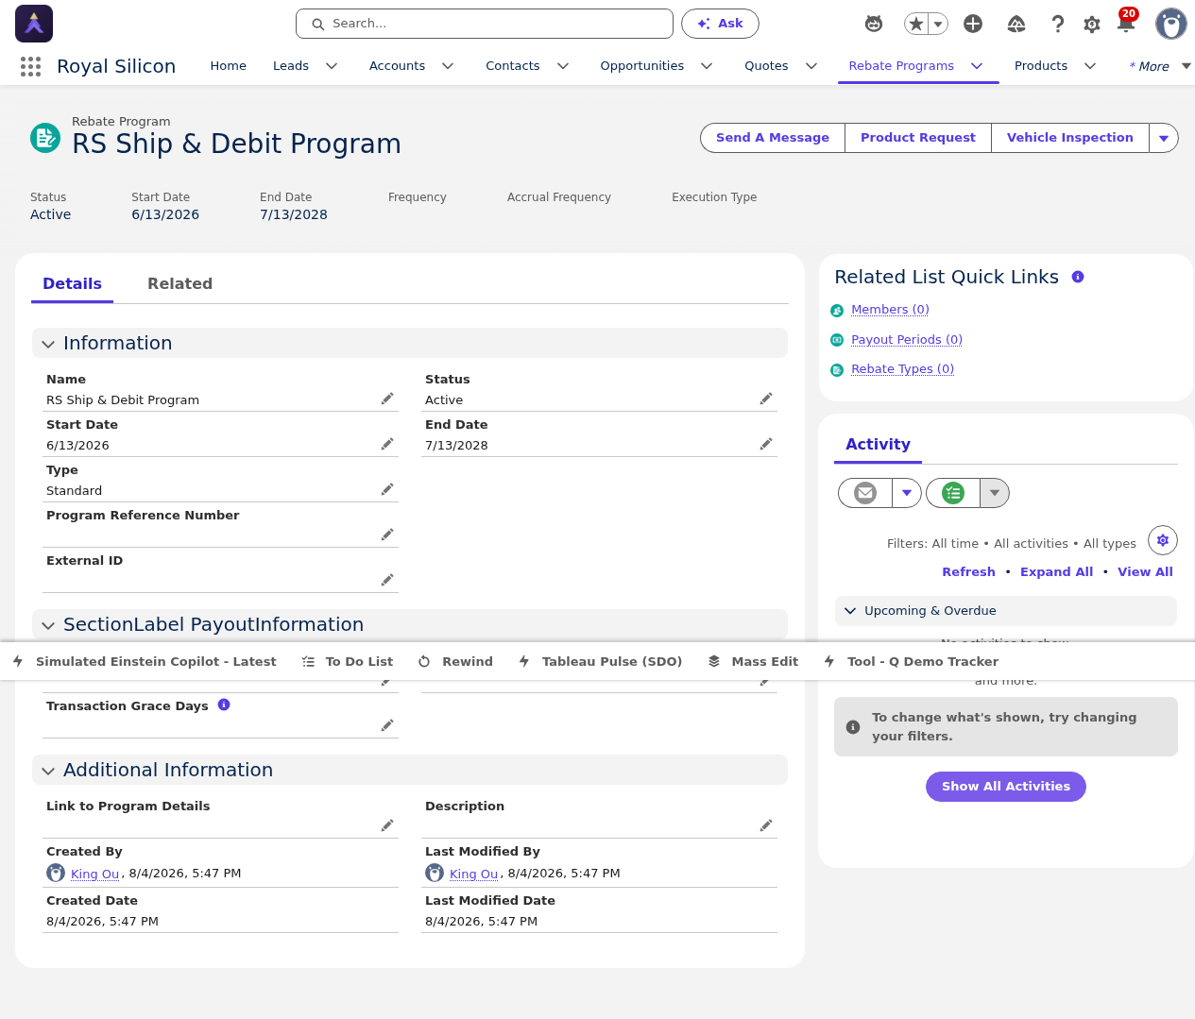Click the Ask Einstein button
Image resolution: width=1195 pixels, height=1019 pixels.
click(x=720, y=24)
